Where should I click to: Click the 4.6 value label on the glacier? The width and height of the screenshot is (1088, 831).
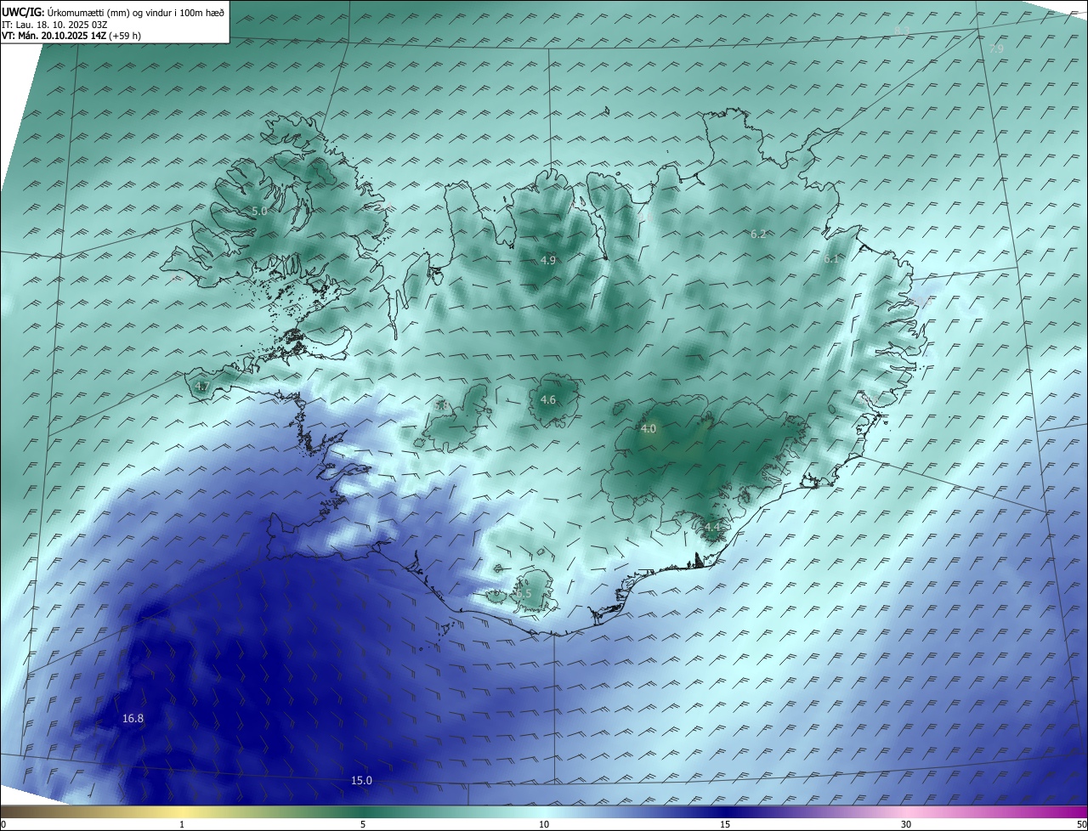547,399
